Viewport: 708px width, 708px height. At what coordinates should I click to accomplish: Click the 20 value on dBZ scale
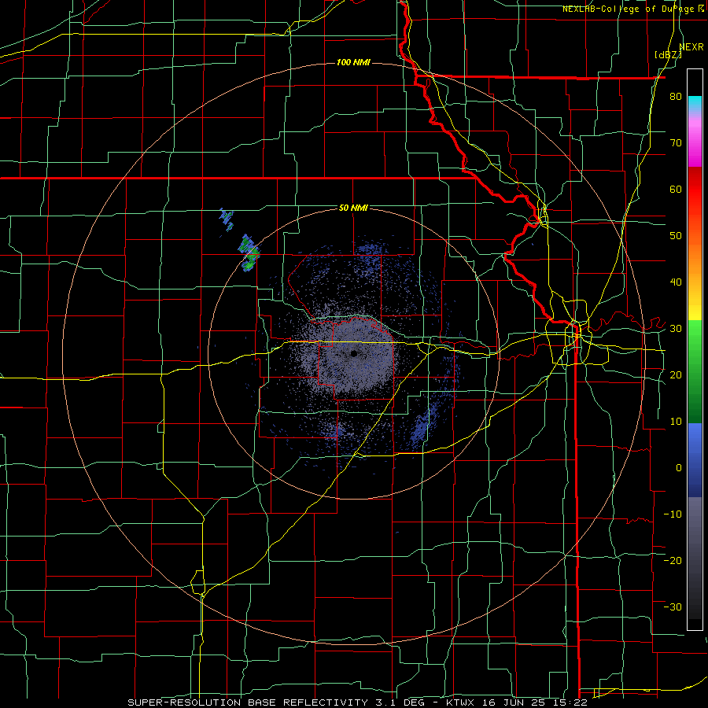pos(676,375)
